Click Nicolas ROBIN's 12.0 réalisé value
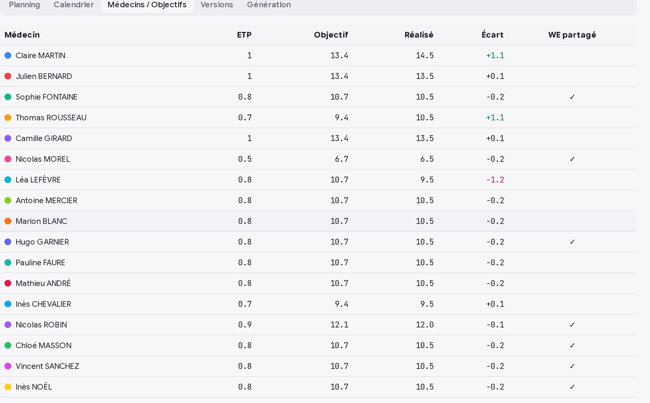The image size is (650, 403). click(425, 325)
